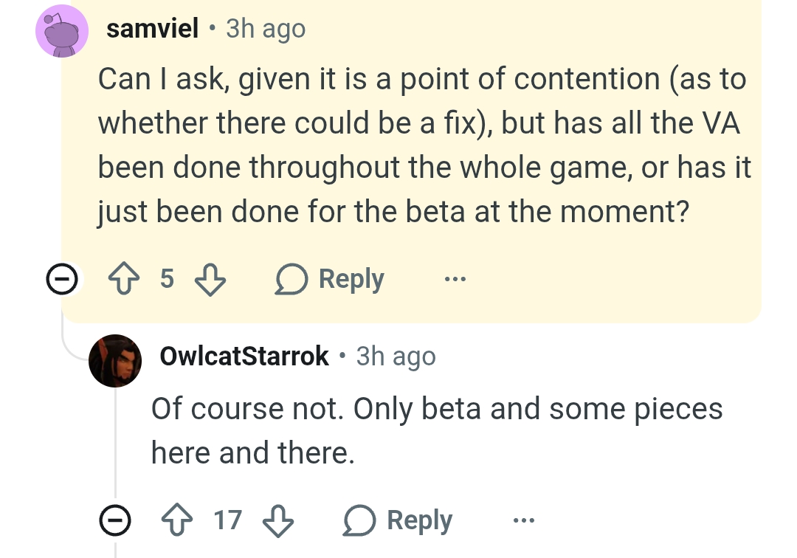Reply to samviel's comment
This screenshot has height=558, width=797.
pos(331,280)
